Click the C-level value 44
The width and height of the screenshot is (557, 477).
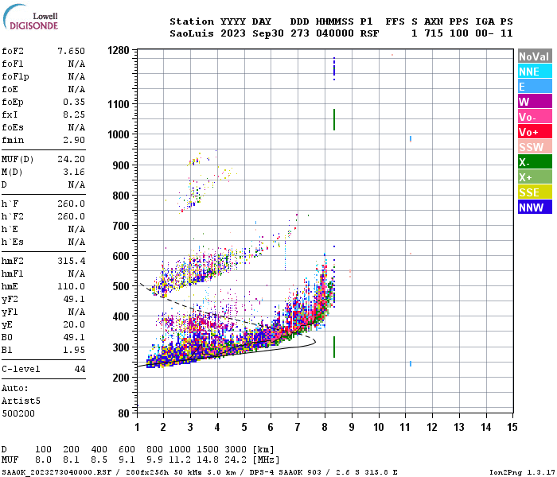80,369
